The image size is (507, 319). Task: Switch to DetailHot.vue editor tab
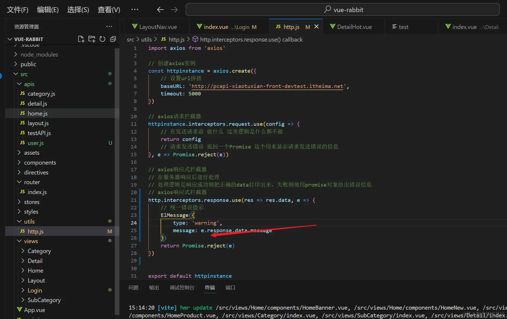point(354,27)
